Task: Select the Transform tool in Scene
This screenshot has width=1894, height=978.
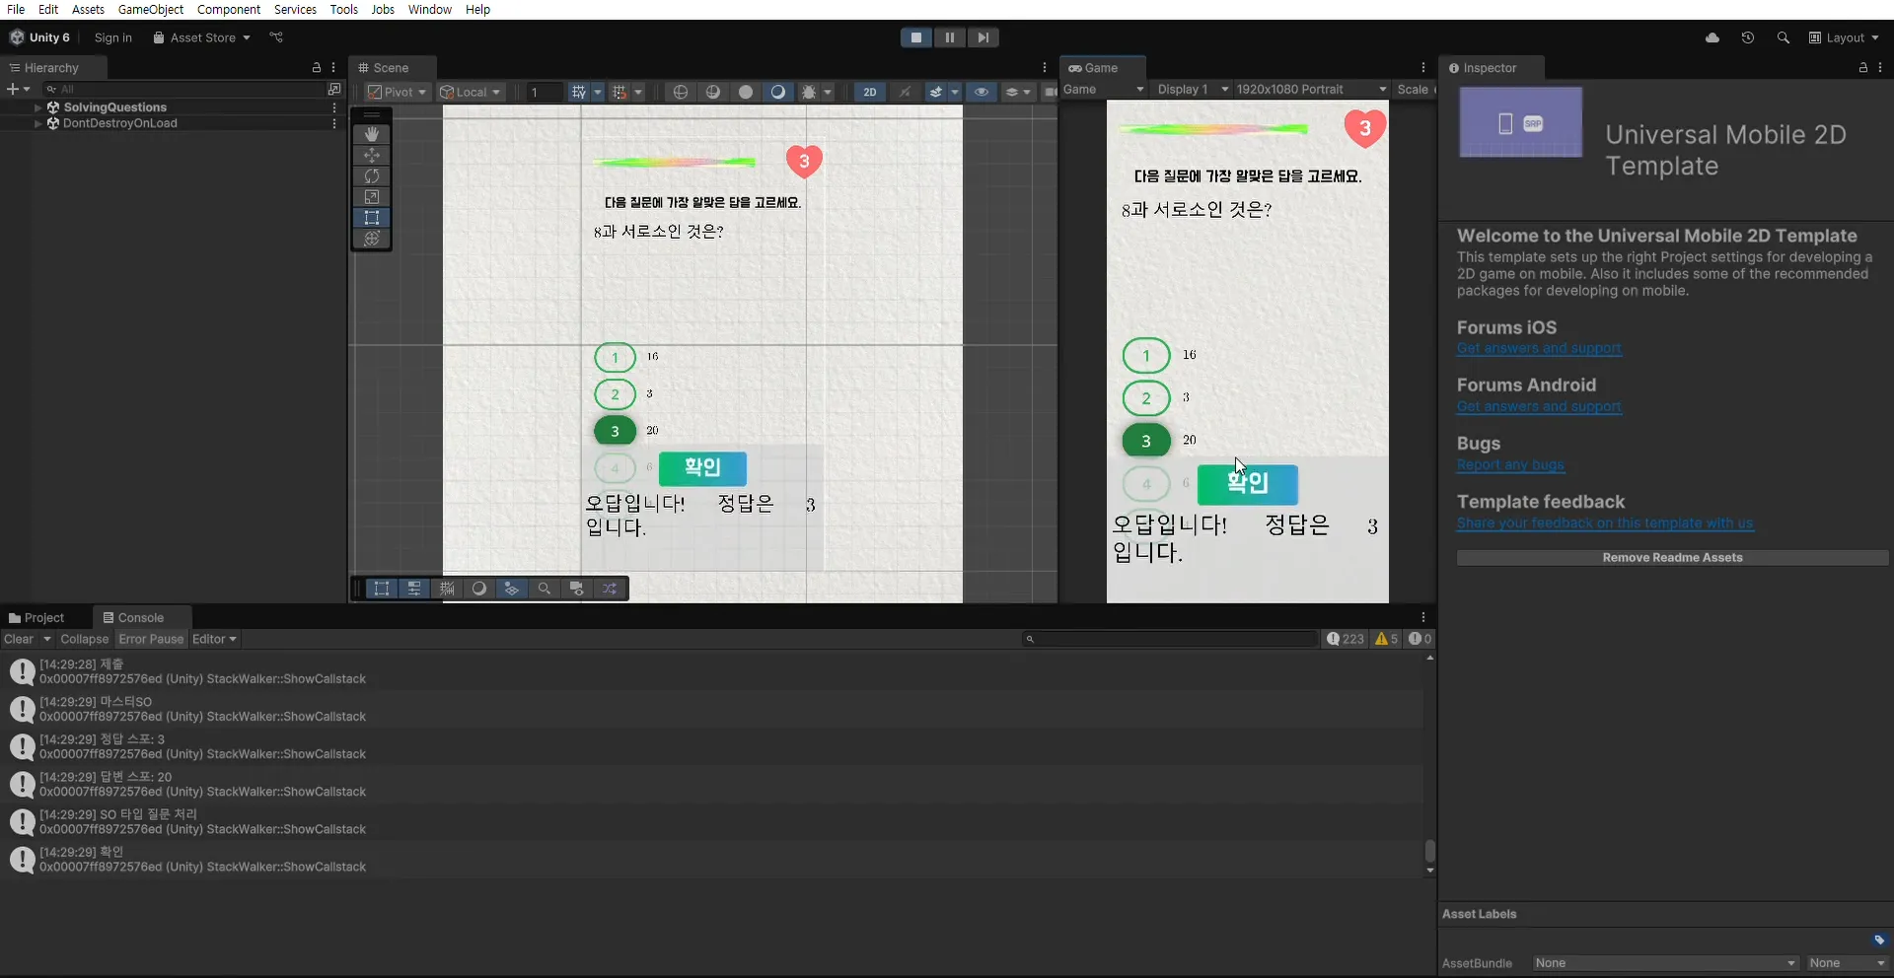Action: 372,239
